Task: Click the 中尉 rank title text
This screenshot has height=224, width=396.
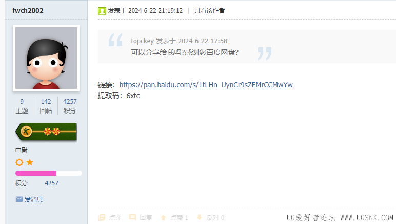Action: (21, 151)
